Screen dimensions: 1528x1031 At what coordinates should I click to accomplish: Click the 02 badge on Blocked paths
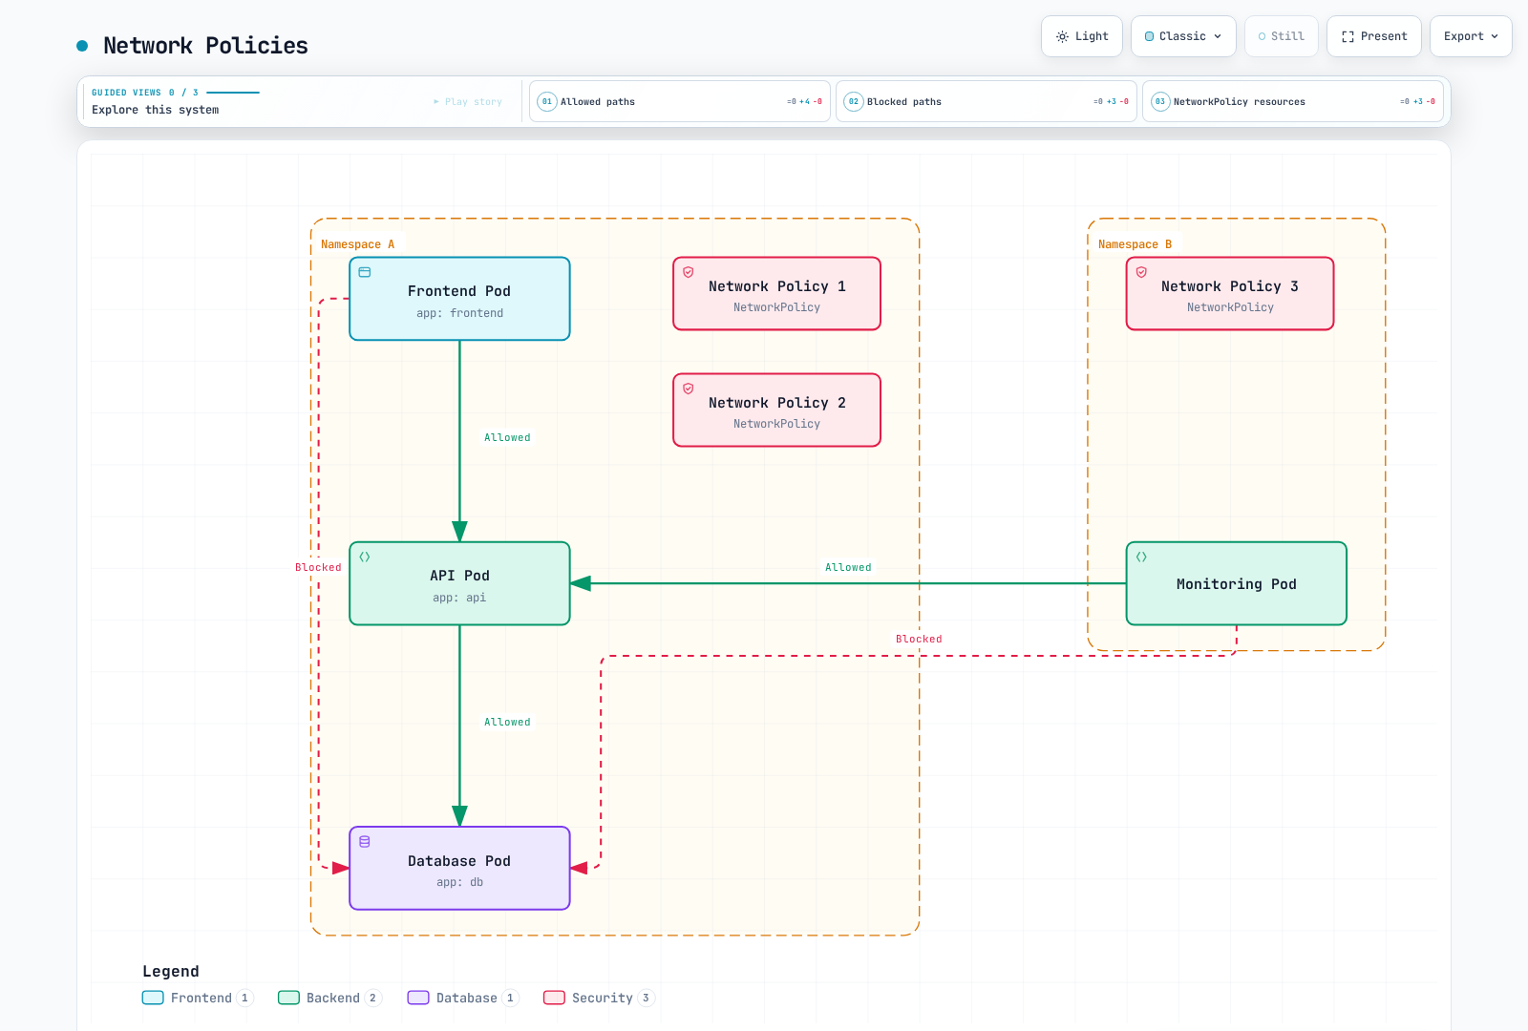point(854,101)
